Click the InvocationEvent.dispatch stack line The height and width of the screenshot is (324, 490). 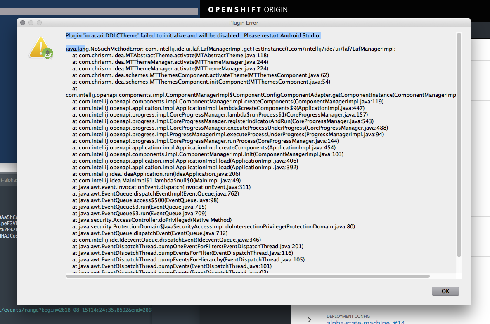161,187
